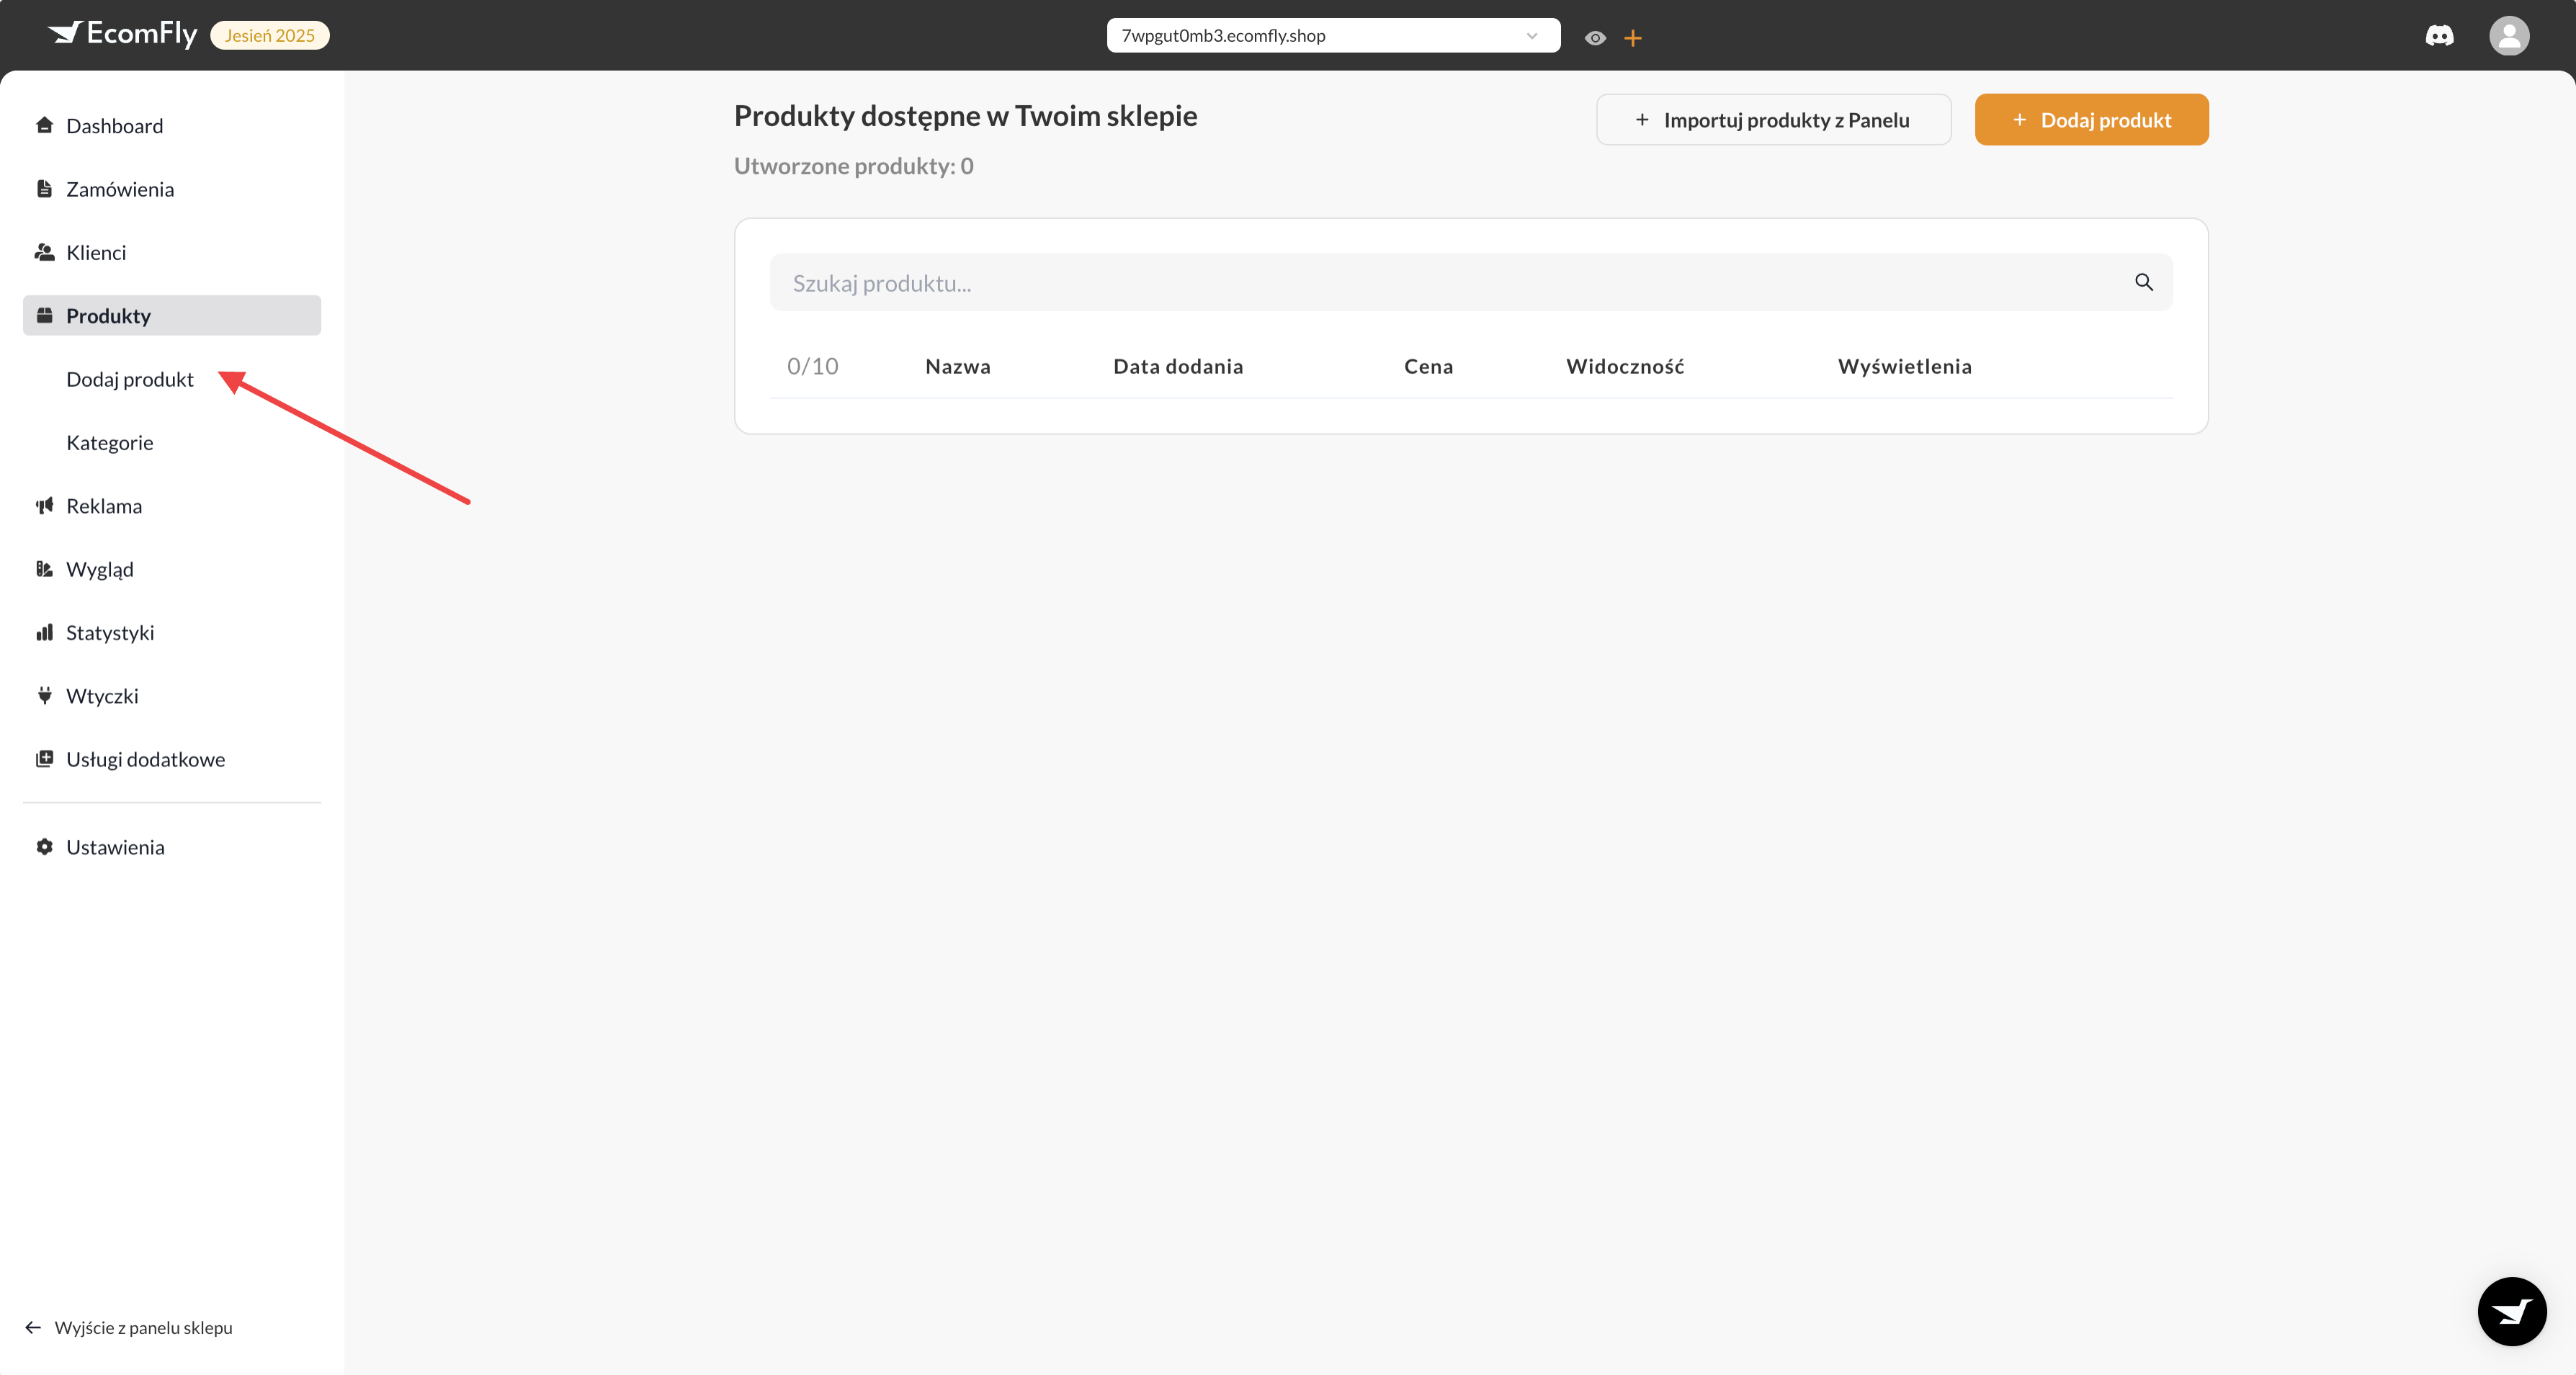Click the Ustawienia gear icon
Image resolution: width=2576 pixels, height=1375 pixels.
(x=45, y=847)
